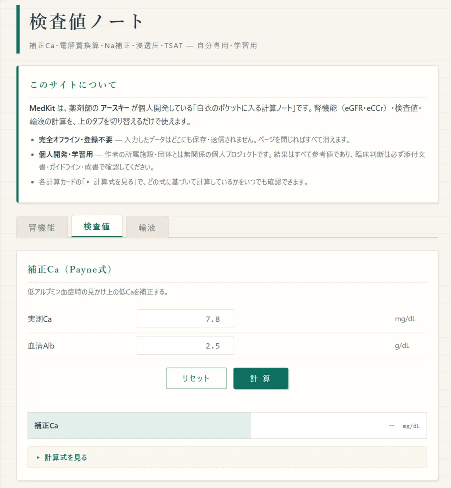Click the このサイトについて heading

coord(73,85)
